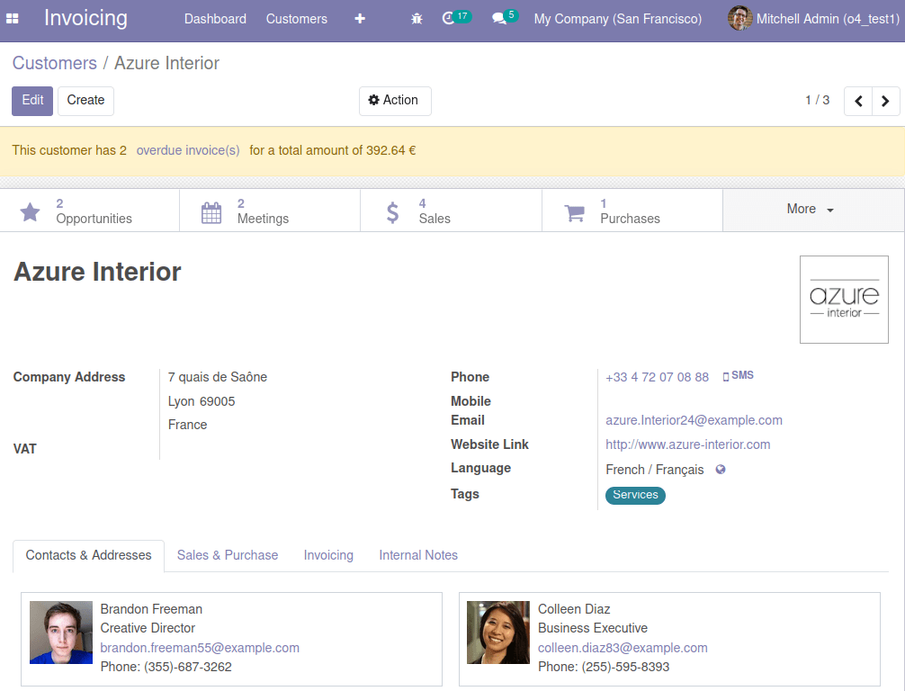Open the Dashboard menu
The height and width of the screenshot is (691, 905).
click(x=215, y=19)
